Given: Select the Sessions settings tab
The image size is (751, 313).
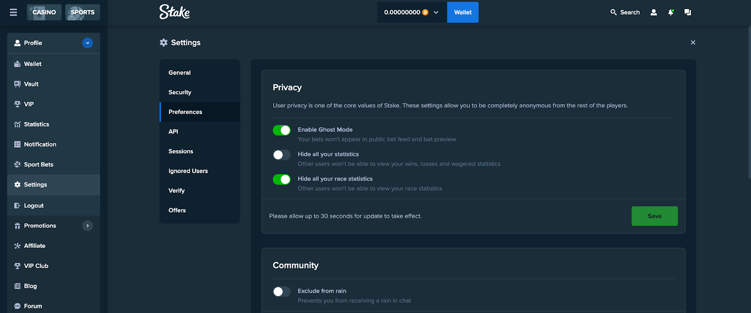Looking at the screenshot, I should tap(181, 152).
